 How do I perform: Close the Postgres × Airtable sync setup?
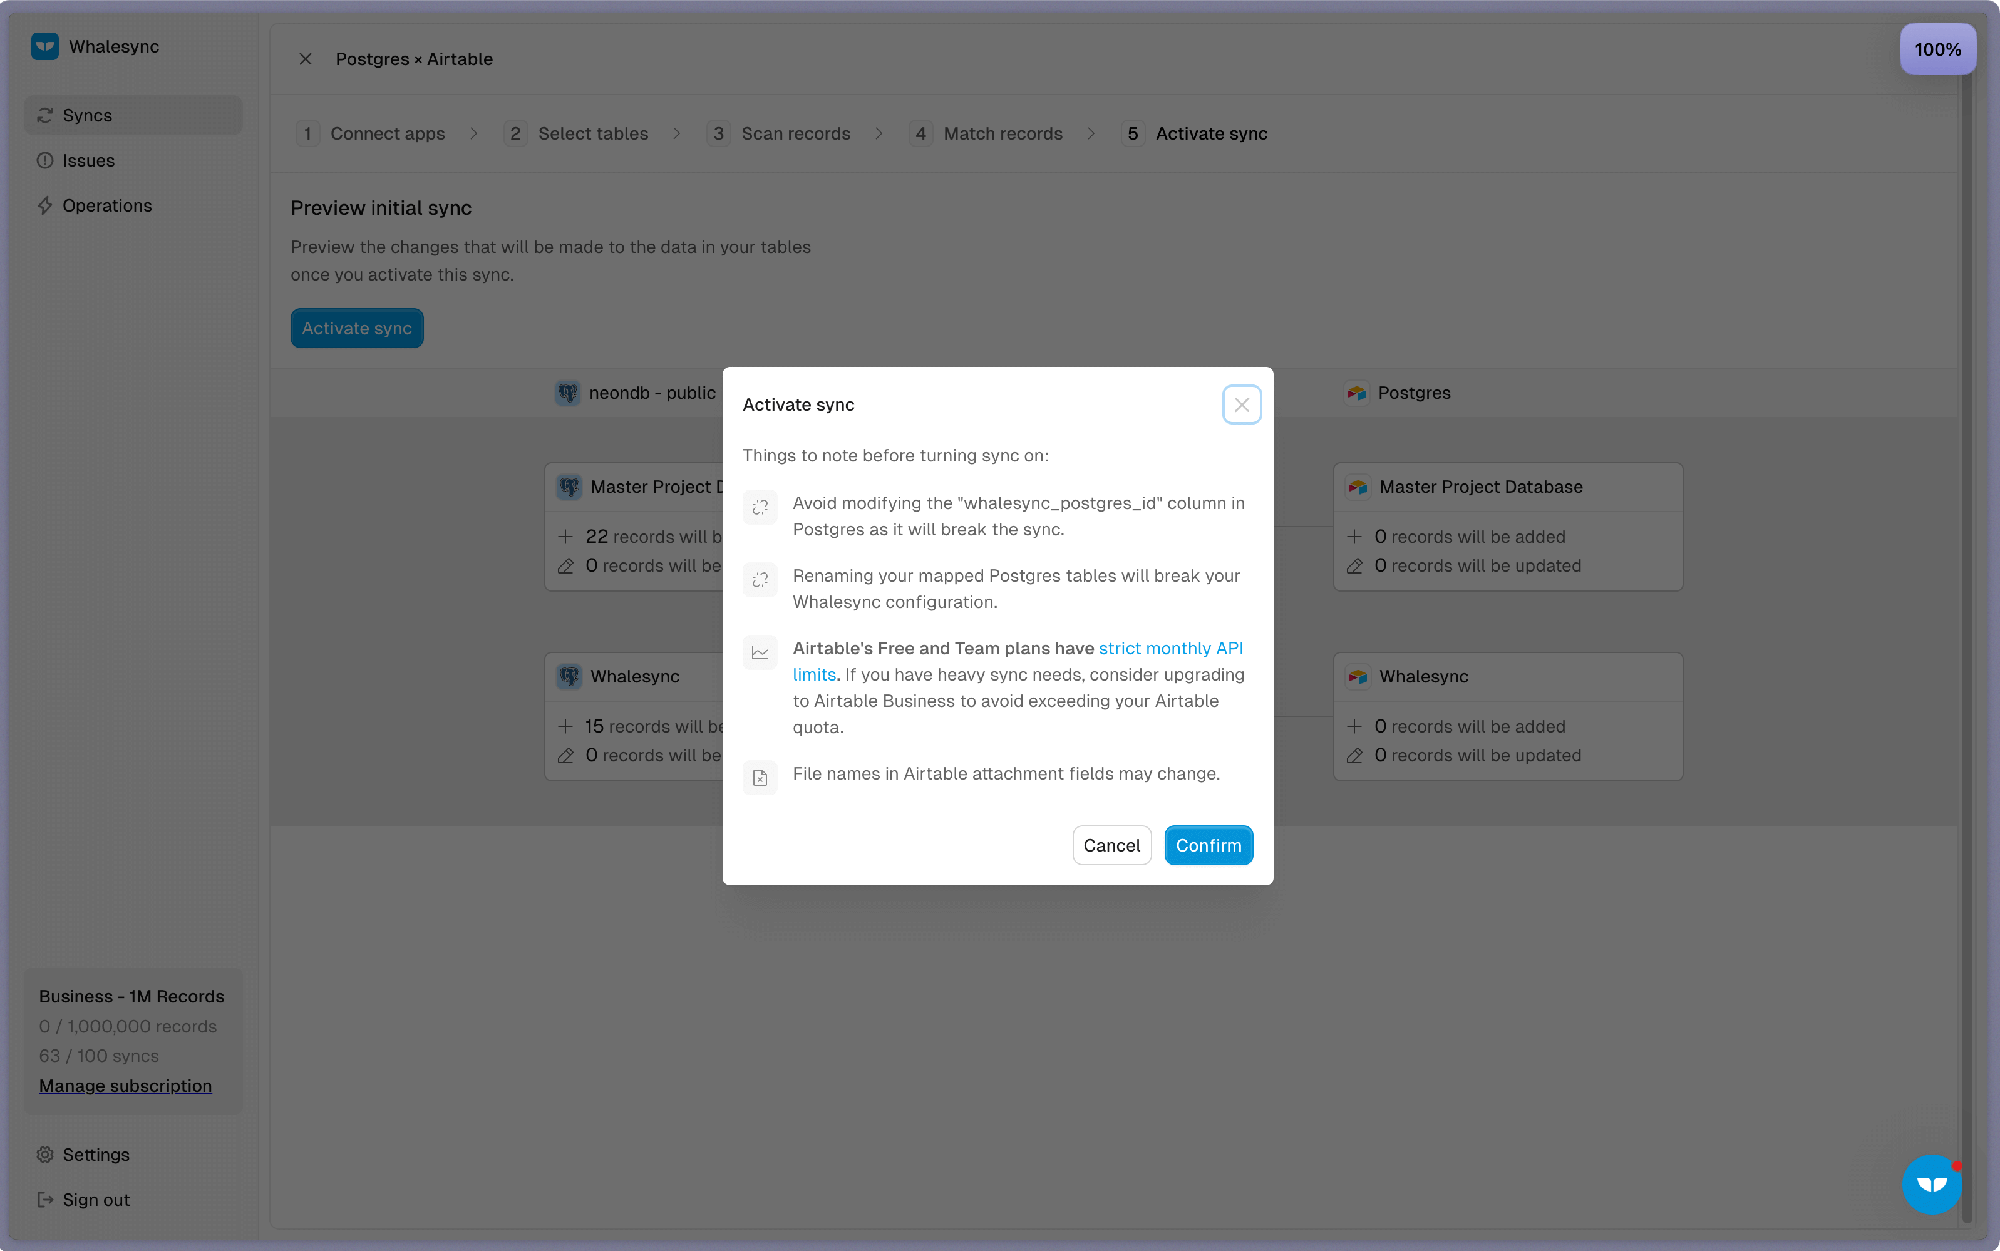[x=306, y=59]
